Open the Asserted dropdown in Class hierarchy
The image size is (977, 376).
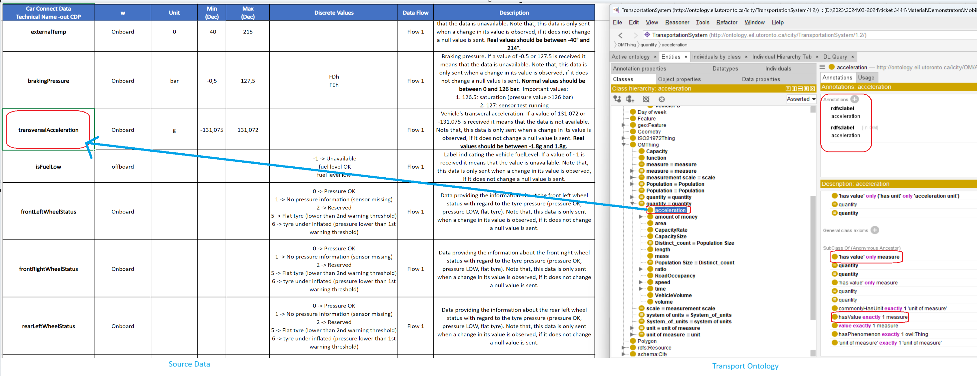(801, 99)
